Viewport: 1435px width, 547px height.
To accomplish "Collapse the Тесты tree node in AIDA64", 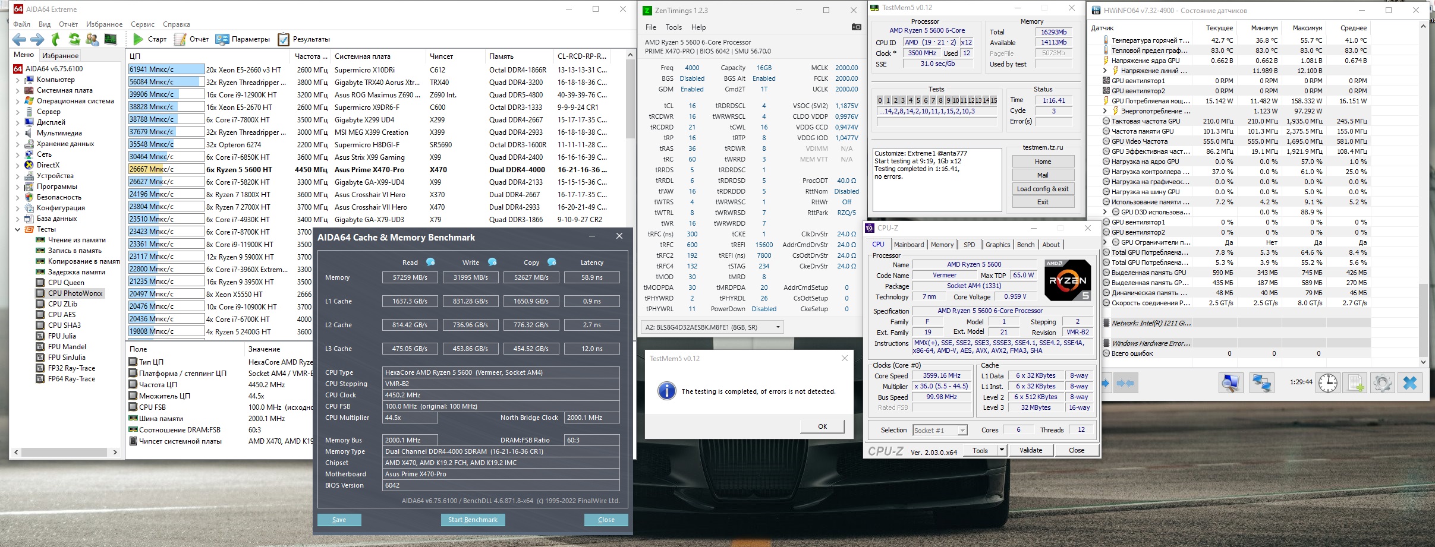I will [x=17, y=229].
